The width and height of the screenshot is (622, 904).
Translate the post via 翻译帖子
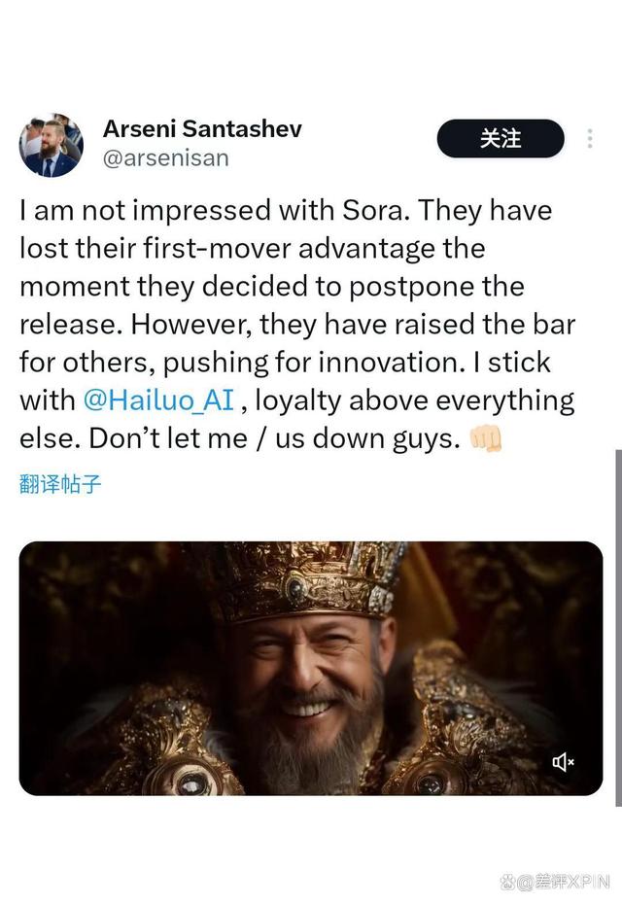click(x=60, y=483)
